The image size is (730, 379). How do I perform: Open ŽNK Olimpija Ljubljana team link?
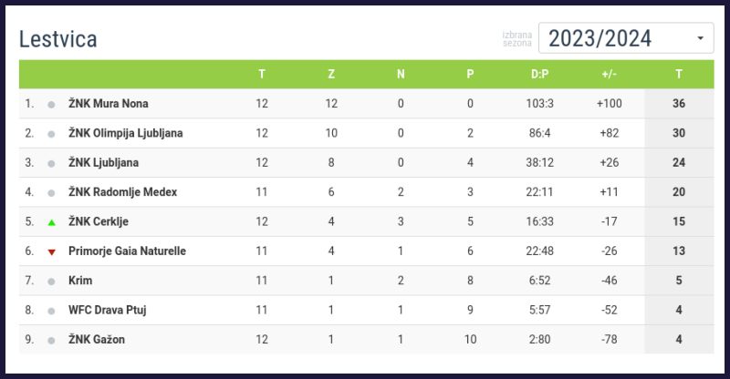[x=126, y=133]
